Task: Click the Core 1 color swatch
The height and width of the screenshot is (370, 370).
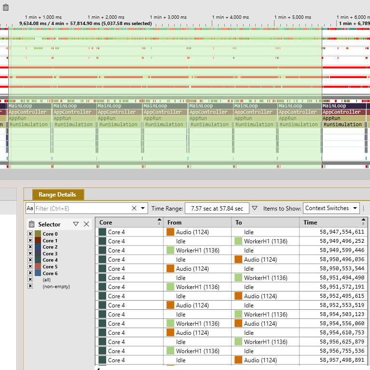Action: (x=38, y=240)
